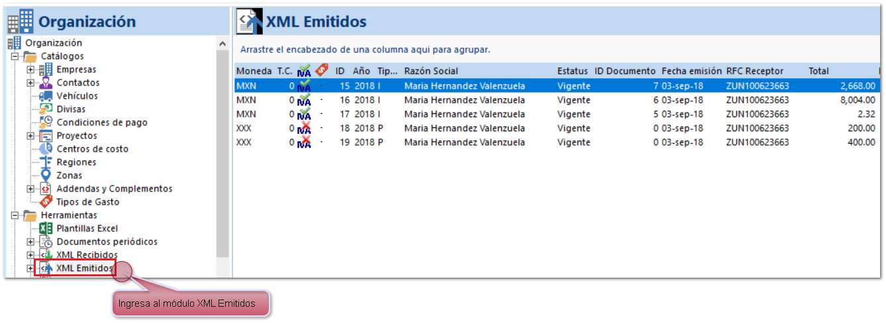This screenshot has width=886, height=324.
Task: Sort by the Estatus column header
Action: (572, 71)
